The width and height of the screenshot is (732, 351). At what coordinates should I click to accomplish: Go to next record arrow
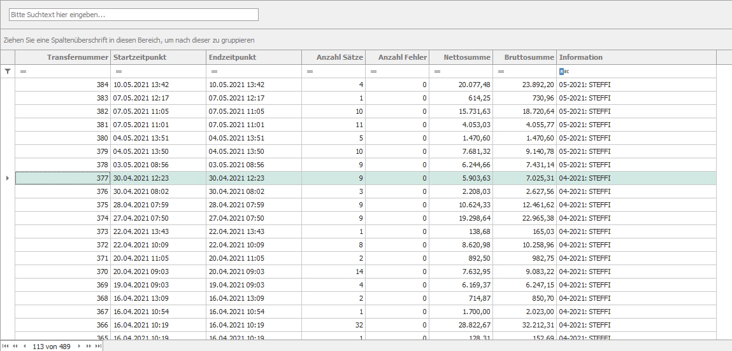[x=80, y=346]
